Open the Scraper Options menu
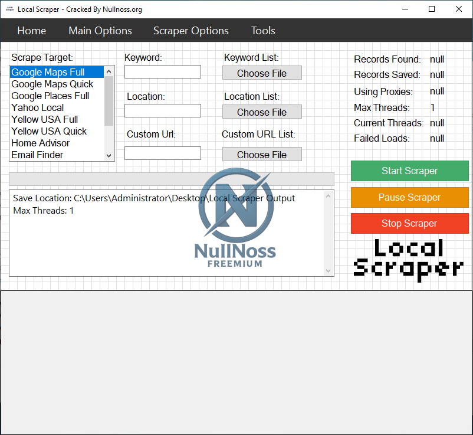 pyautogui.click(x=190, y=30)
